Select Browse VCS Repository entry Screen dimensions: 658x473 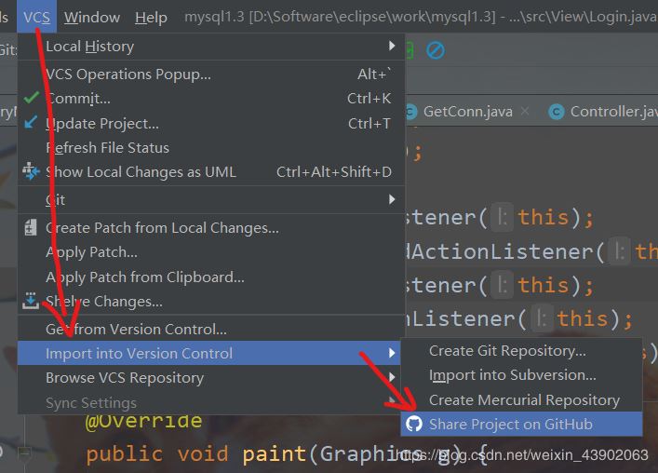(125, 378)
